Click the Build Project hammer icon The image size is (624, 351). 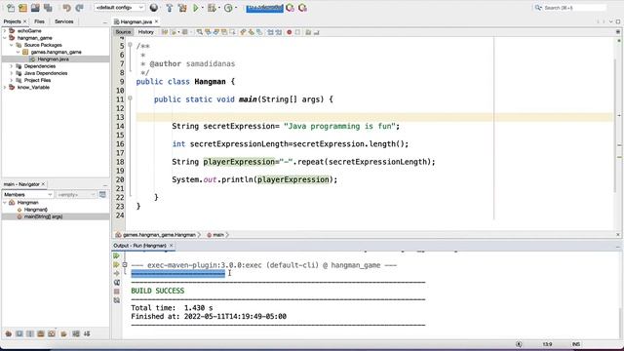(169, 8)
